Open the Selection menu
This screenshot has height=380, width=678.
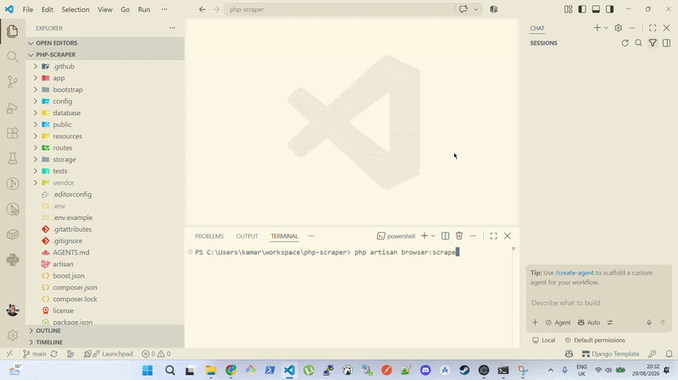click(x=75, y=9)
